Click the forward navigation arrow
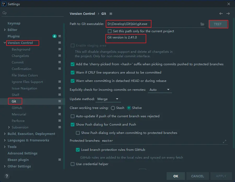The image size is (235, 182). pos(228,14)
